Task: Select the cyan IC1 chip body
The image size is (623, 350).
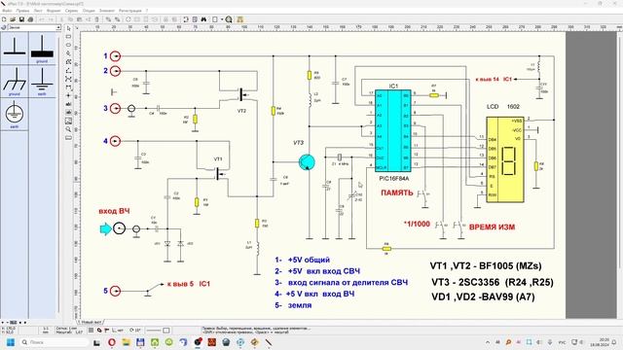Action: pyautogui.click(x=393, y=130)
